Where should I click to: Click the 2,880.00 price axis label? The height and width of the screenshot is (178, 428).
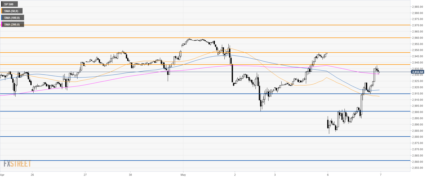pyautogui.click(x=417, y=137)
